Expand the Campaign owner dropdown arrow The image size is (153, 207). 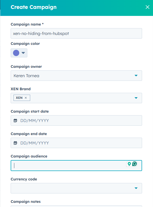136,76
